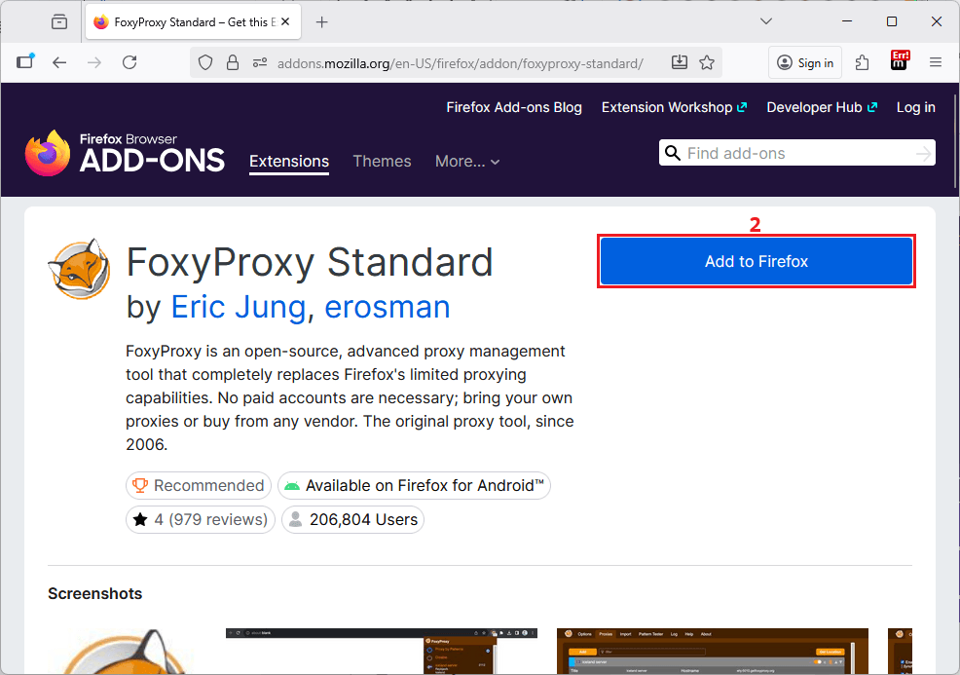Open the Extensions puzzle piece icon

pyautogui.click(x=862, y=62)
